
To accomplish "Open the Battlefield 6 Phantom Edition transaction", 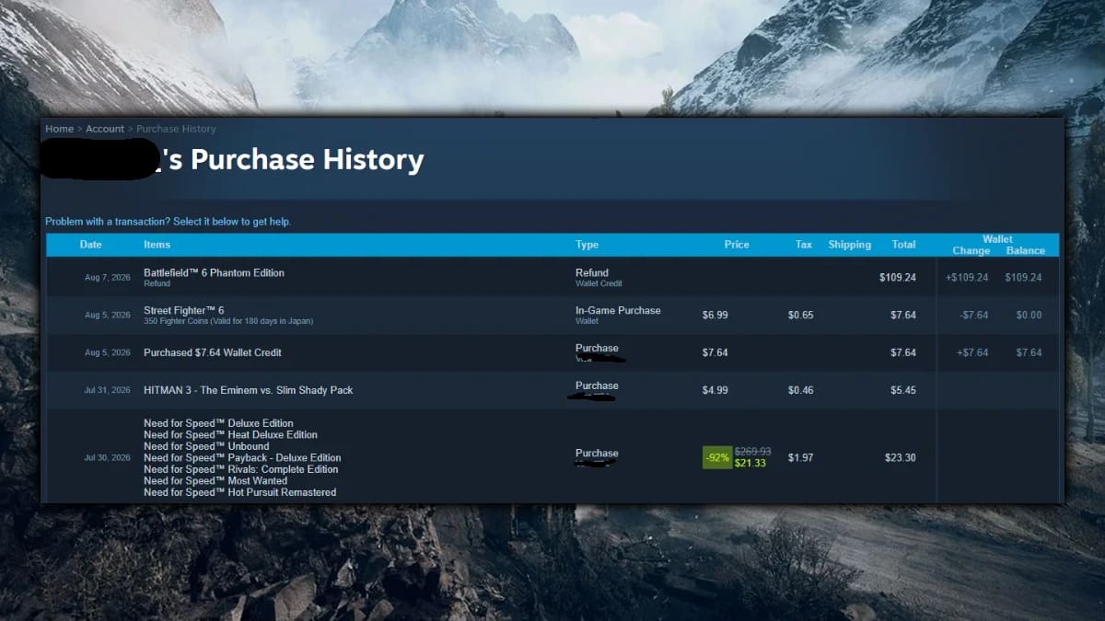I will pos(552,277).
